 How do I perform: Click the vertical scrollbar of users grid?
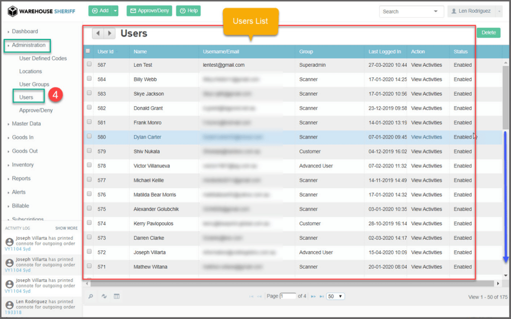(x=506, y=100)
